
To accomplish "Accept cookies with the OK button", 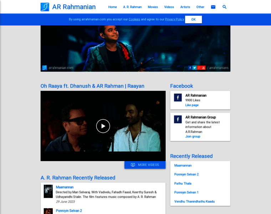I will tap(193, 20).
